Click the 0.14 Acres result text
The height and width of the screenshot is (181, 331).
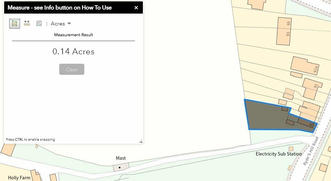(74, 52)
